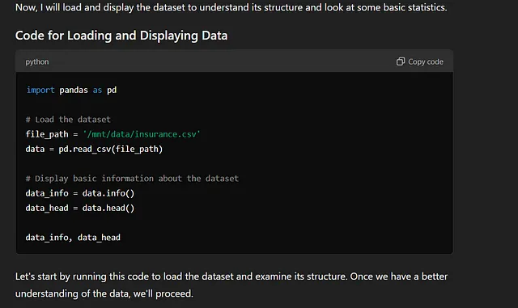Click the paragraph starting Let's start by running

pyautogui.click(x=231, y=285)
